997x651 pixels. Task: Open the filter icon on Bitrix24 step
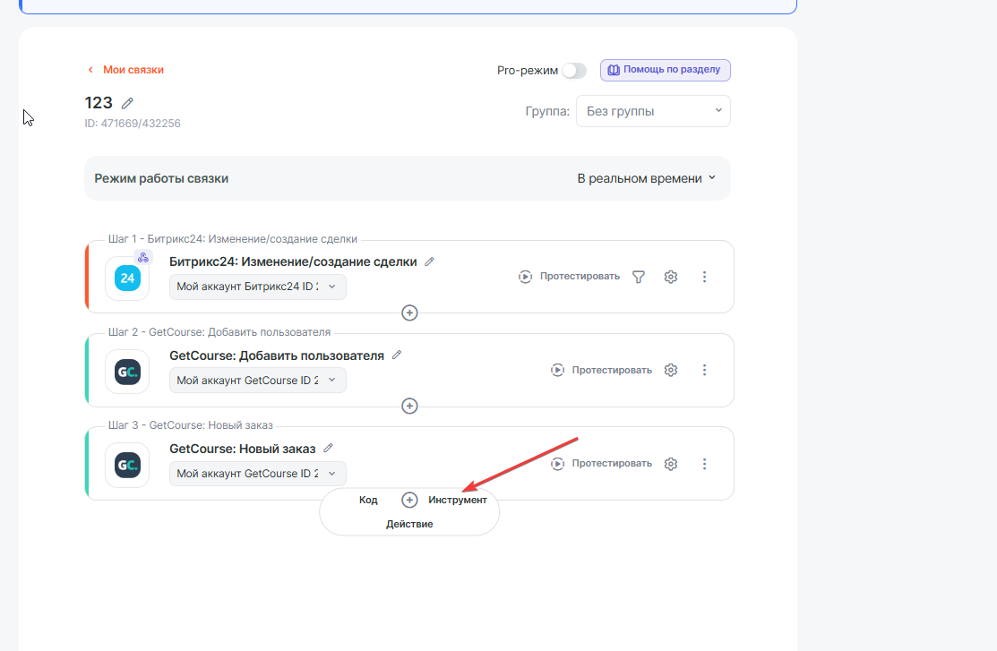pos(639,277)
